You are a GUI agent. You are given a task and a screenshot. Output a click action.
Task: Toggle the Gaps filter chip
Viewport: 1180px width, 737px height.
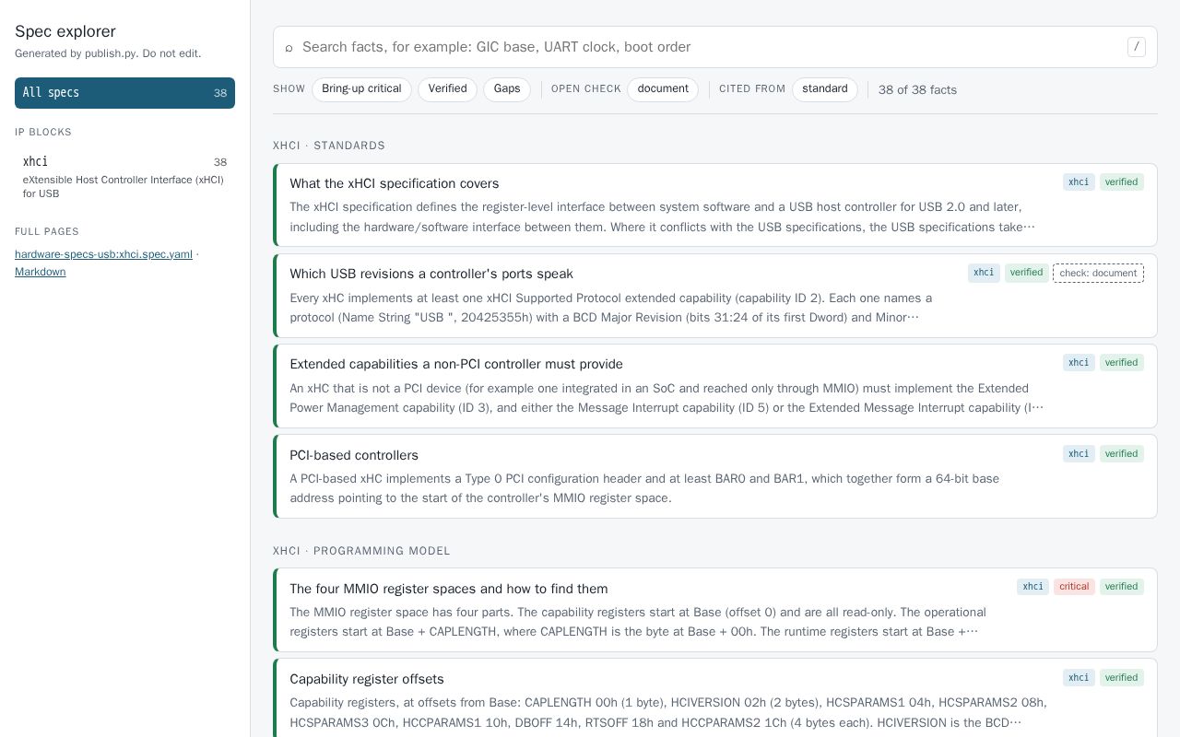pos(507,89)
